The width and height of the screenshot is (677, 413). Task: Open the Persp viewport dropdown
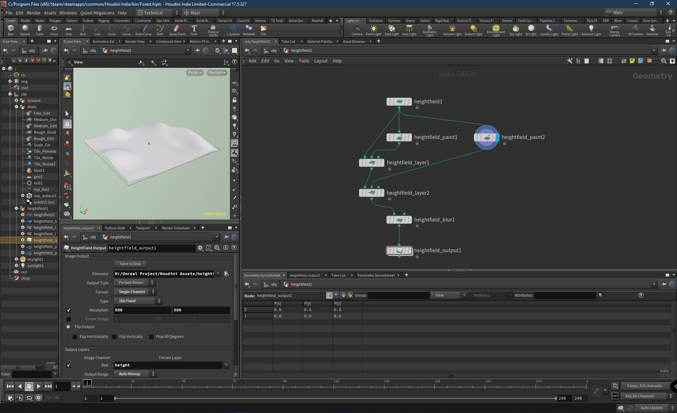pos(195,73)
